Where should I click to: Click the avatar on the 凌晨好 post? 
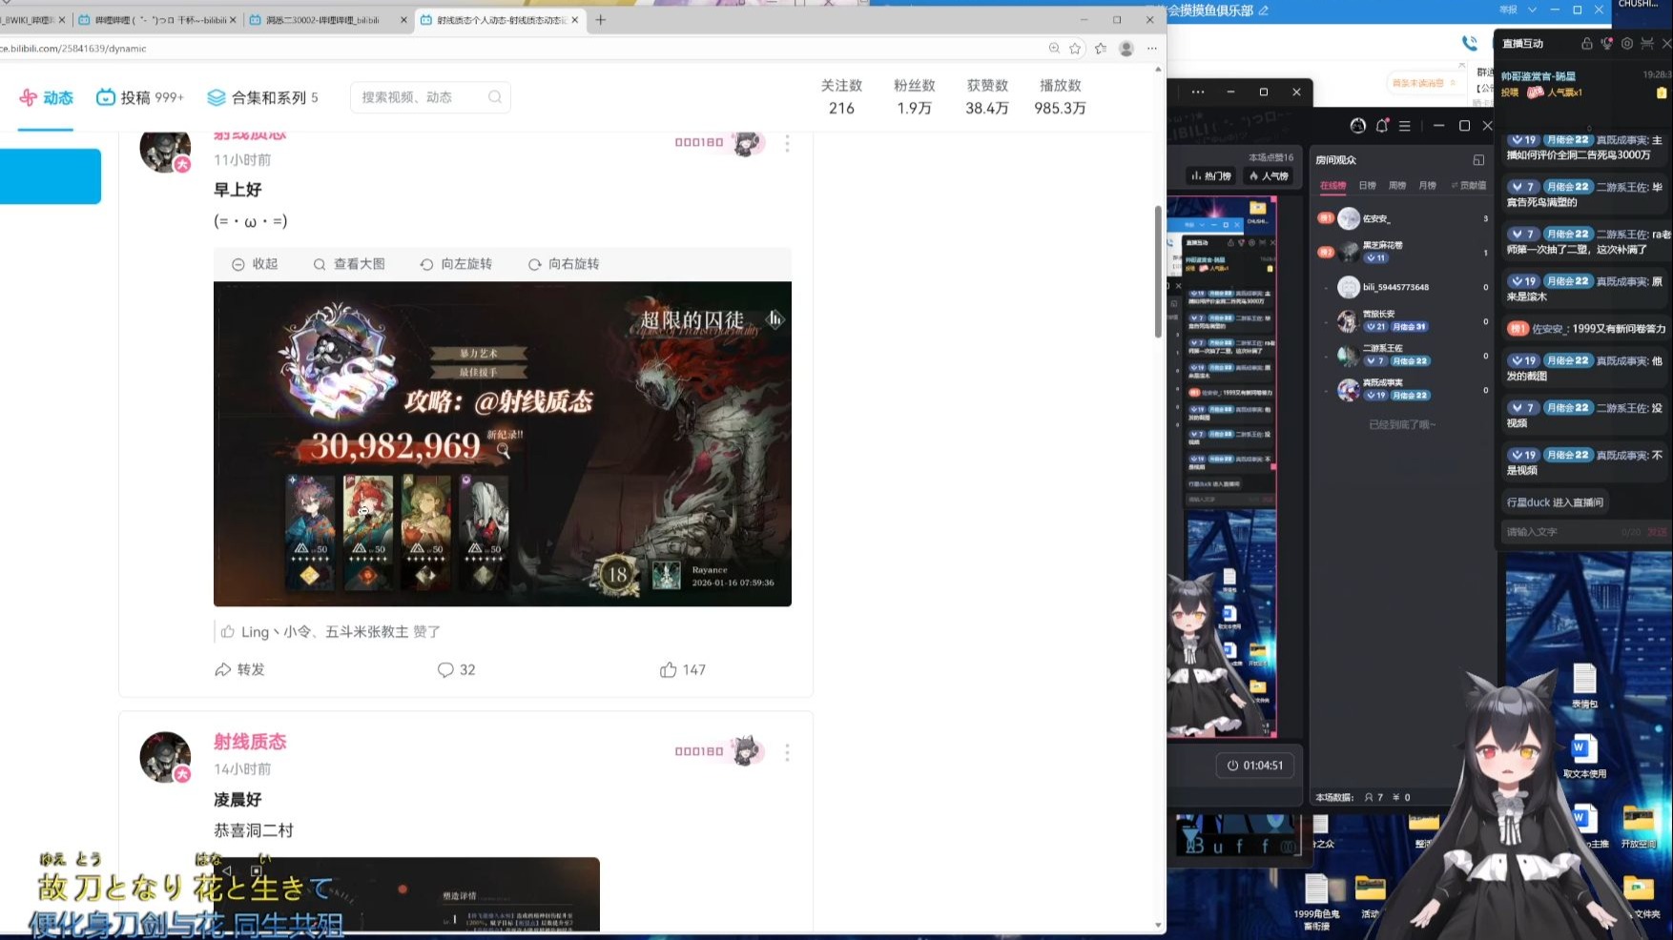coord(165,757)
